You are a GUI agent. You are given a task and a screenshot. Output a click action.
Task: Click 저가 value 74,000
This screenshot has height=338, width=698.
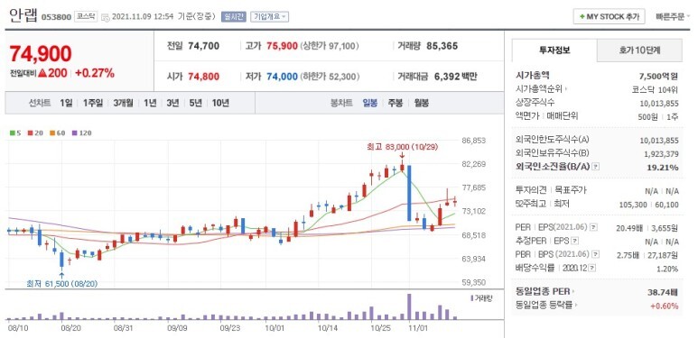coord(282,77)
